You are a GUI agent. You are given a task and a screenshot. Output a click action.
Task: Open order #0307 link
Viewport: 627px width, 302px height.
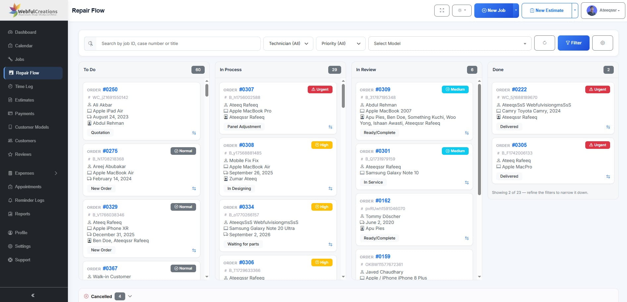[x=246, y=90]
